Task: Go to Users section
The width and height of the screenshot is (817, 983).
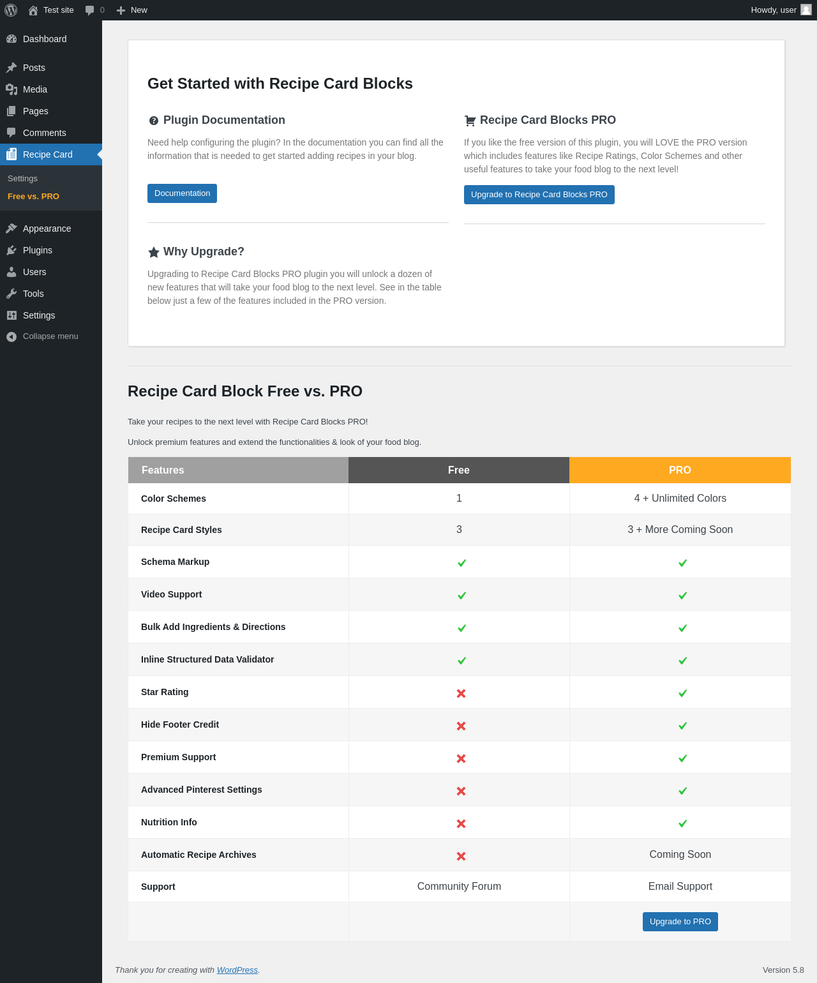Action: (x=51, y=272)
